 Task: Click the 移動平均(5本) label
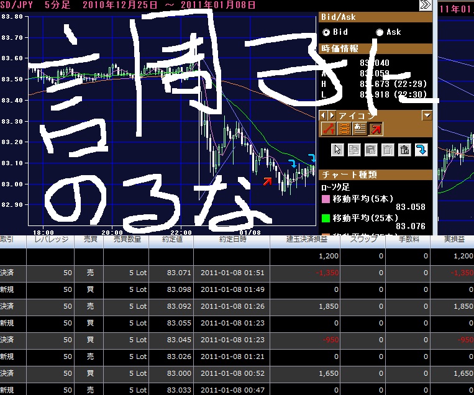point(363,199)
